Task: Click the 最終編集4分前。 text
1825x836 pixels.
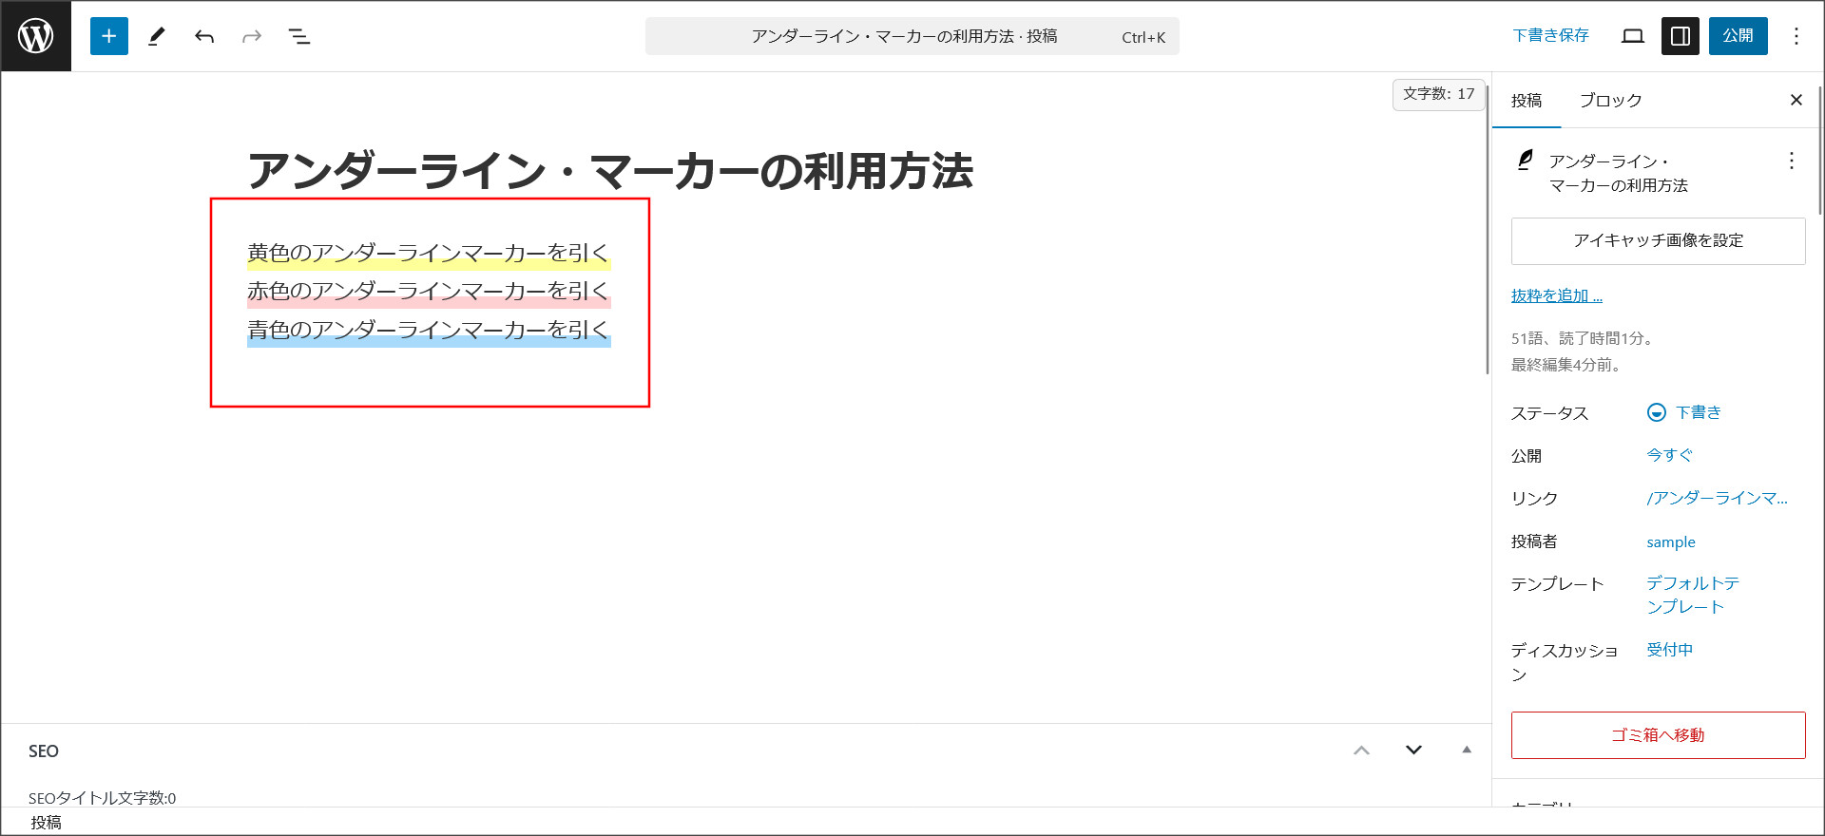Action: tap(1567, 365)
